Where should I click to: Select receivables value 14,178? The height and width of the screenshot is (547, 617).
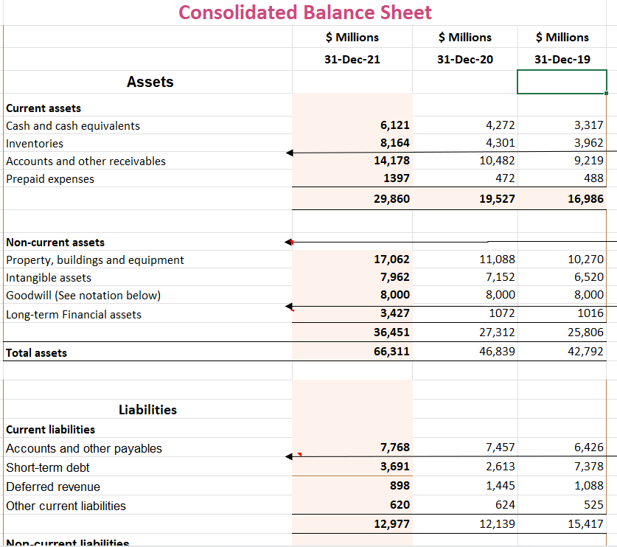pyautogui.click(x=391, y=161)
